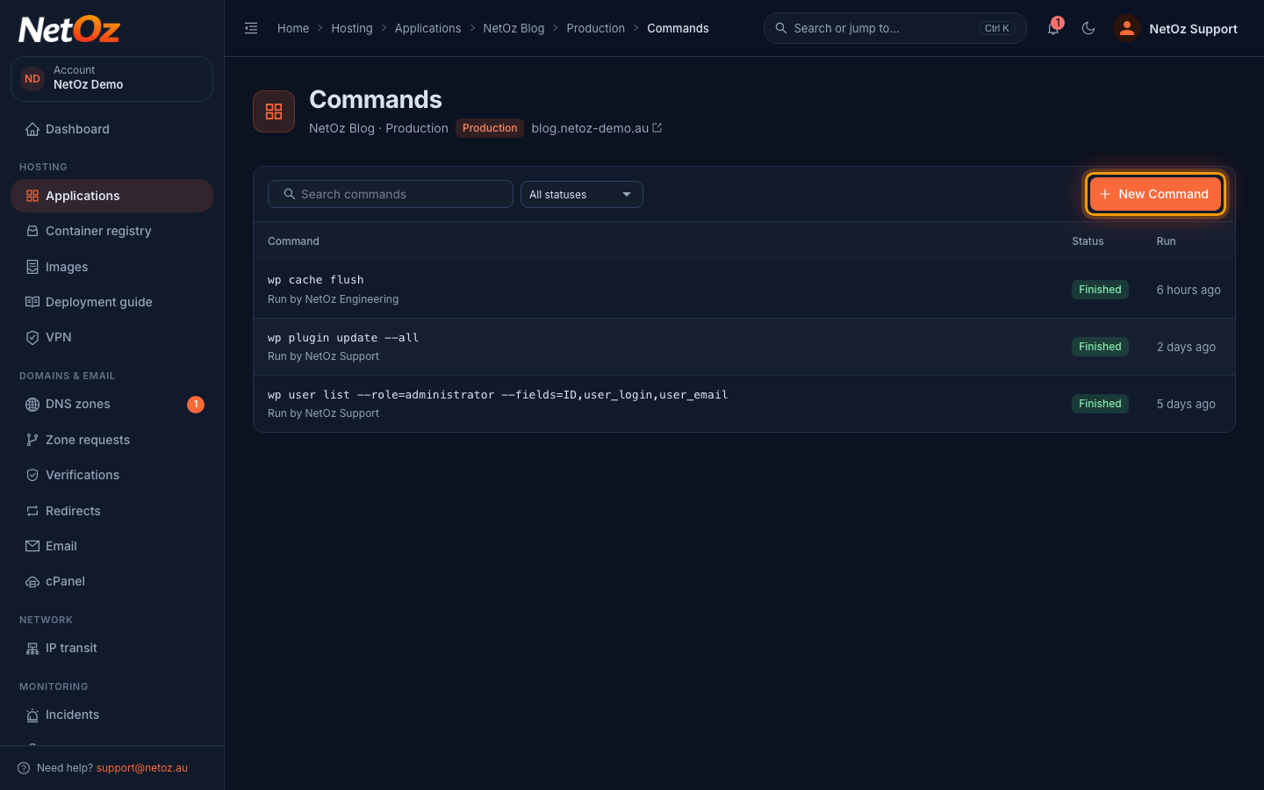Click the Status column header
Viewport: 1264px width, 790px height.
click(x=1088, y=241)
